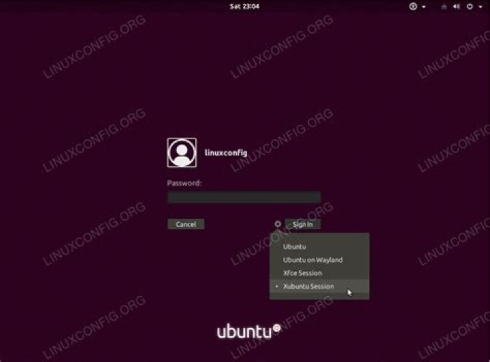The width and height of the screenshot is (490, 362).
Task: Choose Ubuntu on Wayland session
Action: pos(319,259)
